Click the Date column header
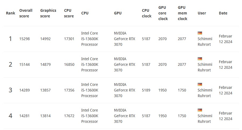 (x=223, y=13)
